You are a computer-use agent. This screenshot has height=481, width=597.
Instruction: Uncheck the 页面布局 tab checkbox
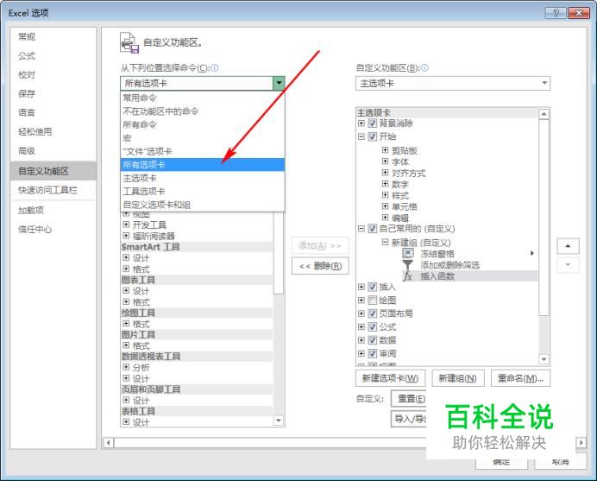pos(373,313)
